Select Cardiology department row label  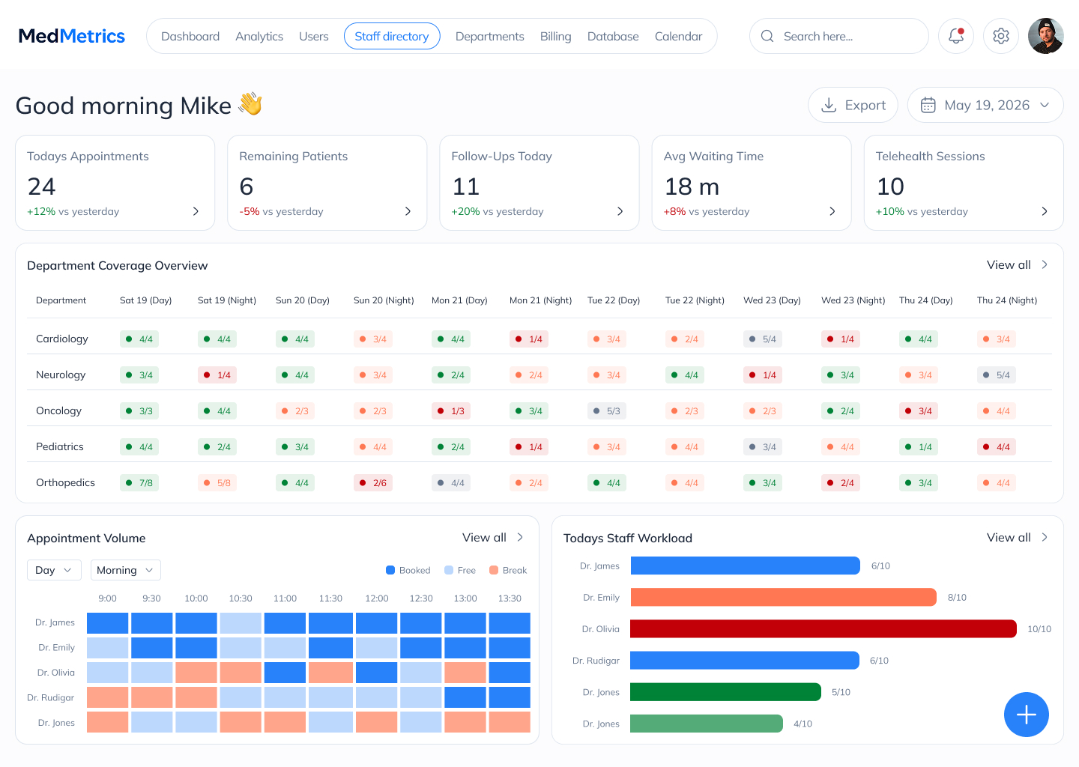62,339
